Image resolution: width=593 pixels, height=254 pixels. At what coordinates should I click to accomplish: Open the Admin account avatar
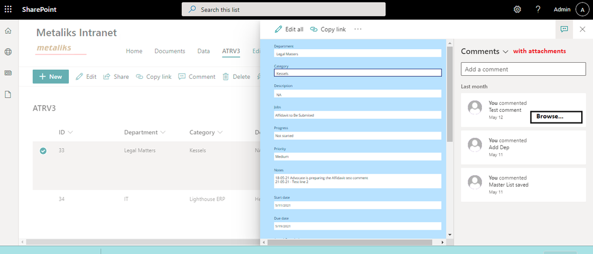coord(582,10)
